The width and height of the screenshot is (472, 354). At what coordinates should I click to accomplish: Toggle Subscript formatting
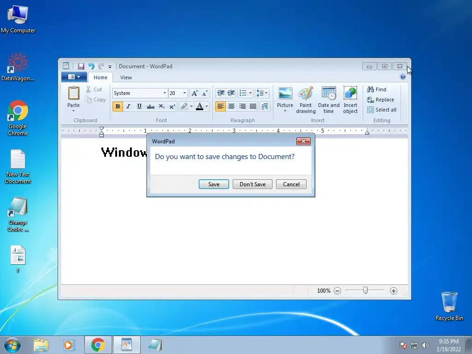pos(161,106)
